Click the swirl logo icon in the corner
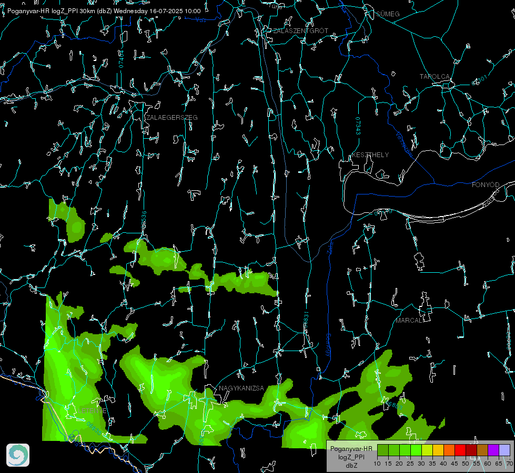 click(18, 455)
